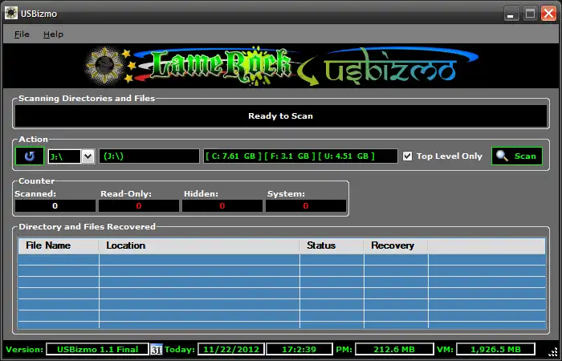The width and height of the screenshot is (562, 361).
Task: Click the System counter value
Action: pyautogui.click(x=306, y=206)
